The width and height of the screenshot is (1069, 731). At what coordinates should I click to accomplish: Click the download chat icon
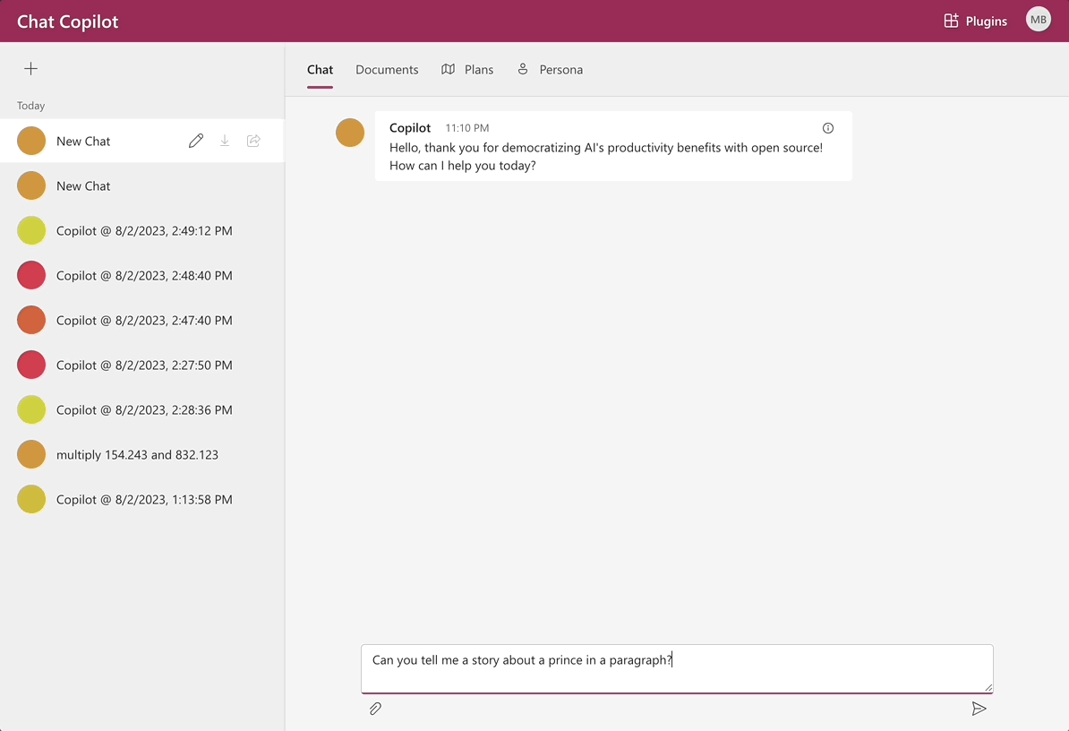(x=225, y=141)
